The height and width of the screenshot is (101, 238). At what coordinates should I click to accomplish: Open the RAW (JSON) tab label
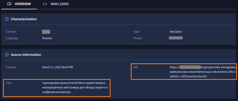point(60,4)
